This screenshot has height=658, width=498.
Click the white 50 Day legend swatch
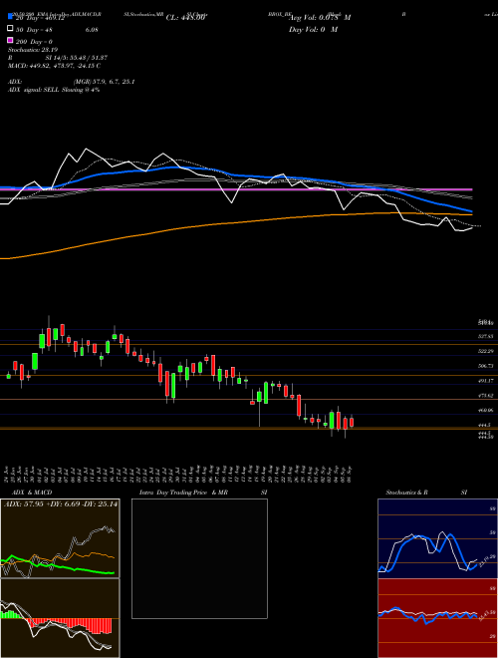10,29
